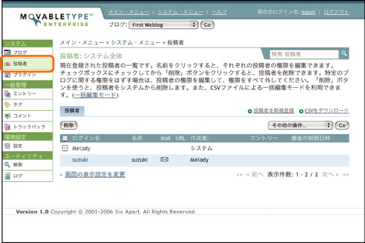Expand the その他の操作 actions dropdown
Viewport: 365px width, 243px height.
tap(300, 126)
